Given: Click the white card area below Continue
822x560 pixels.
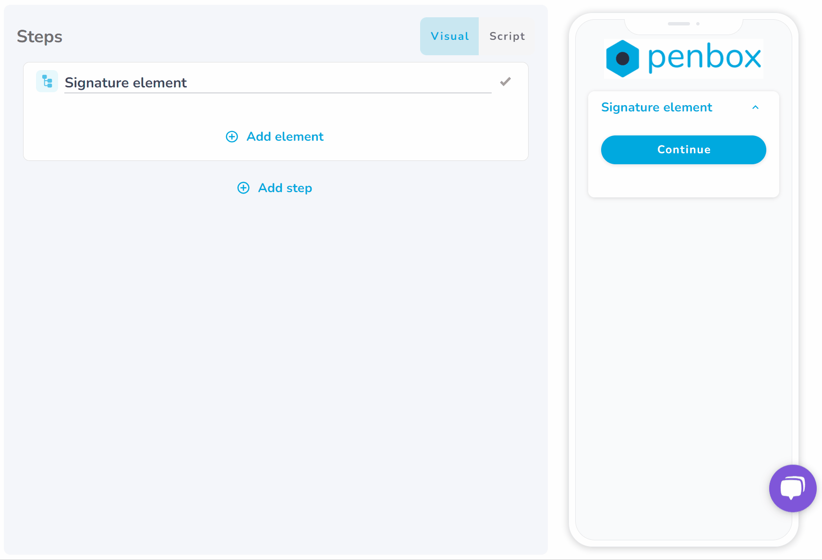Looking at the screenshot, I should click(684, 181).
